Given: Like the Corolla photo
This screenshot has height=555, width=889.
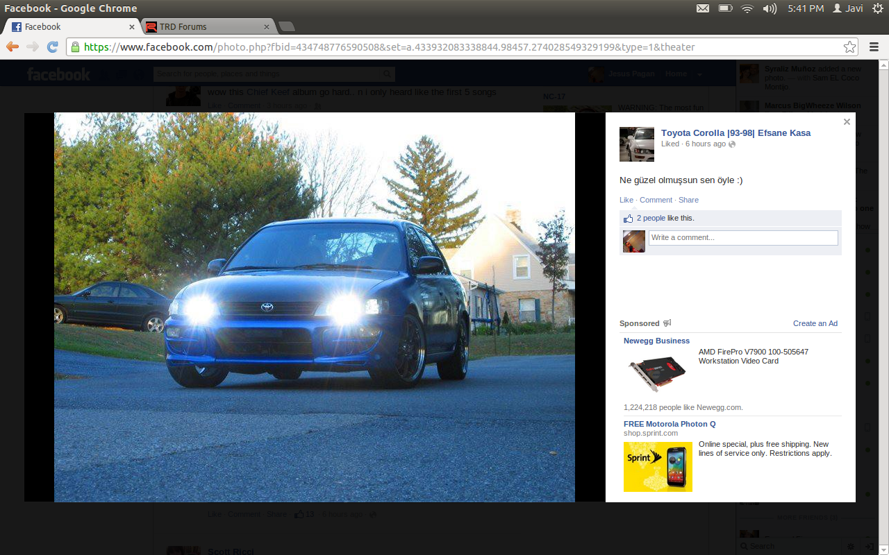Looking at the screenshot, I should point(626,200).
